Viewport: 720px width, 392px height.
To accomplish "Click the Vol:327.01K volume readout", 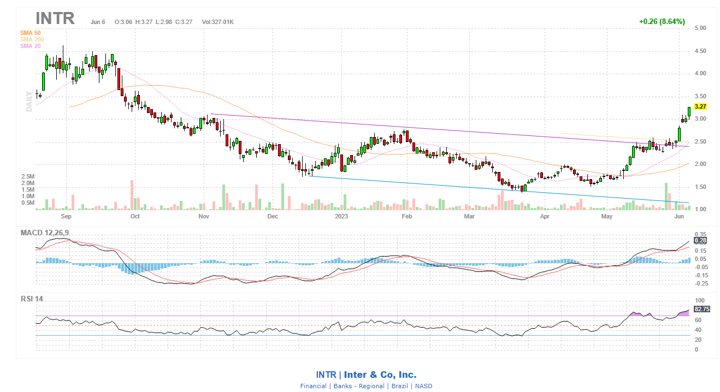I will pyautogui.click(x=217, y=22).
